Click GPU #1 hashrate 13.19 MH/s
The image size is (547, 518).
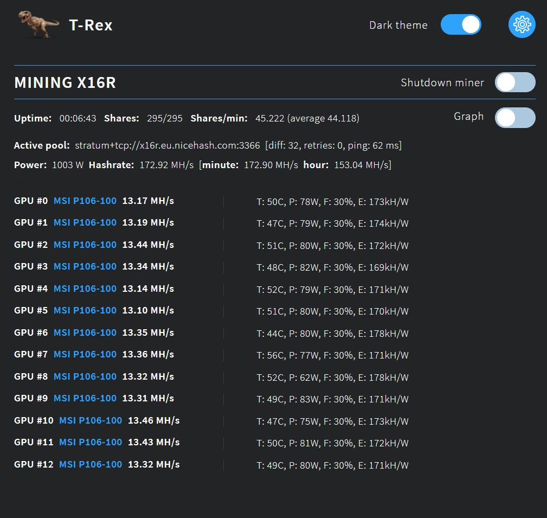tap(148, 223)
